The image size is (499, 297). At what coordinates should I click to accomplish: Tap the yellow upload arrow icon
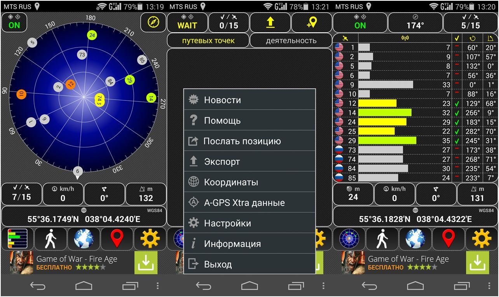270,22
